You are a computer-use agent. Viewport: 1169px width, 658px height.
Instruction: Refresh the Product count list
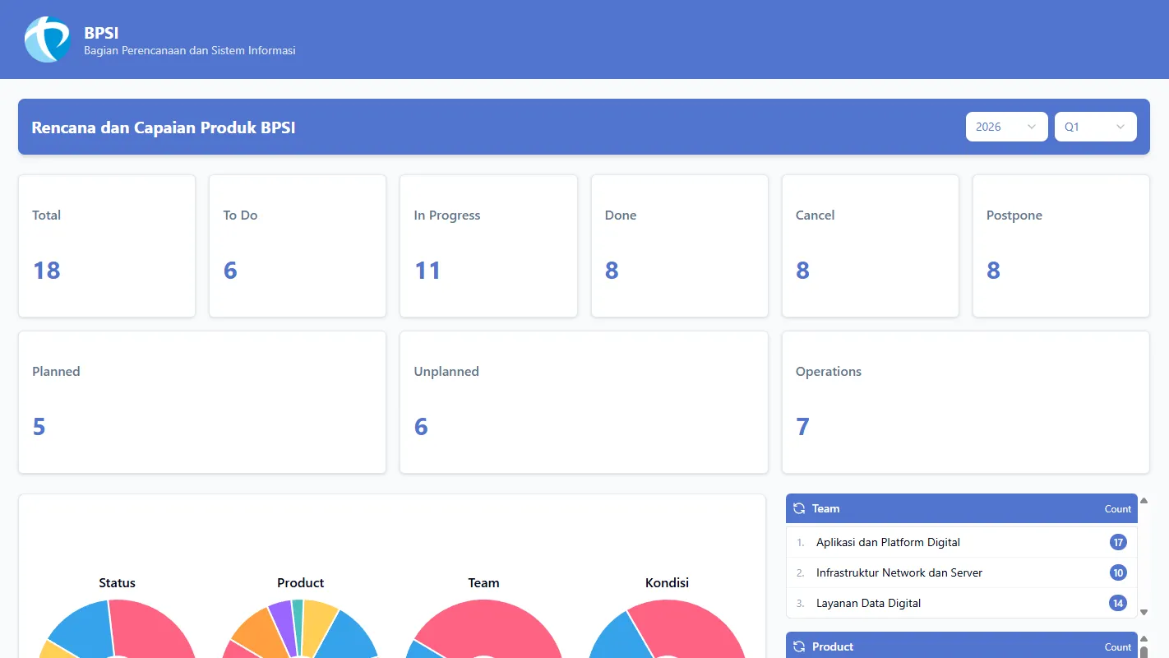tap(798, 646)
